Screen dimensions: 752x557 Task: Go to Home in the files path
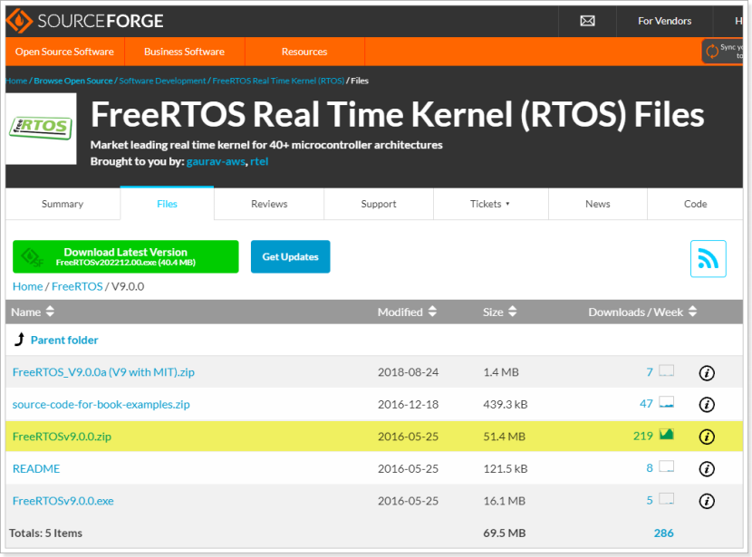click(27, 286)
